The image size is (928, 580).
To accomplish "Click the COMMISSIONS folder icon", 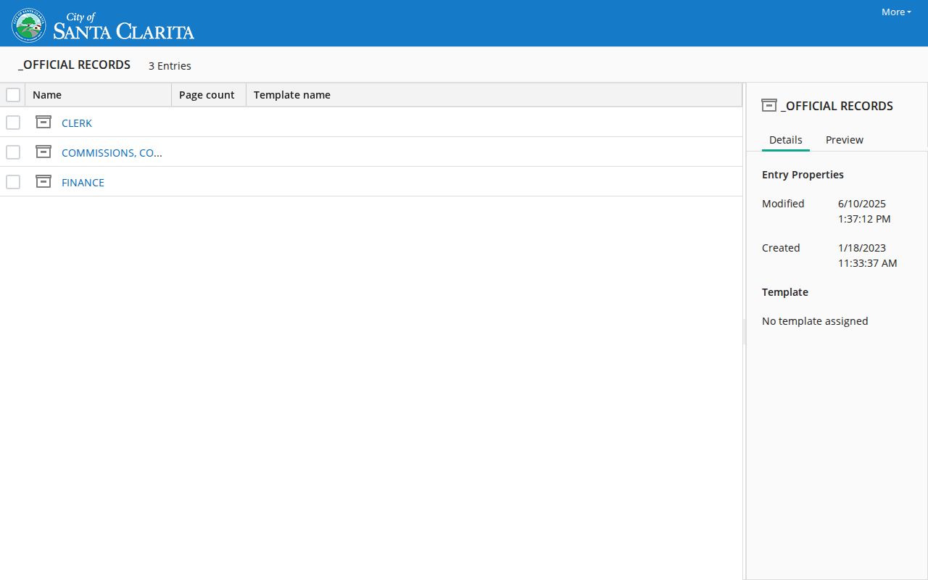I will [x=43, y=152].
